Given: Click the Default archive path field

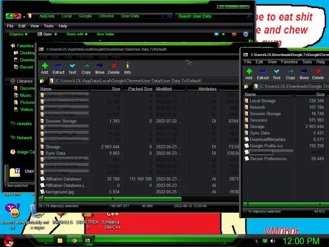Looking at the screenshot, I should coord(144,81).
